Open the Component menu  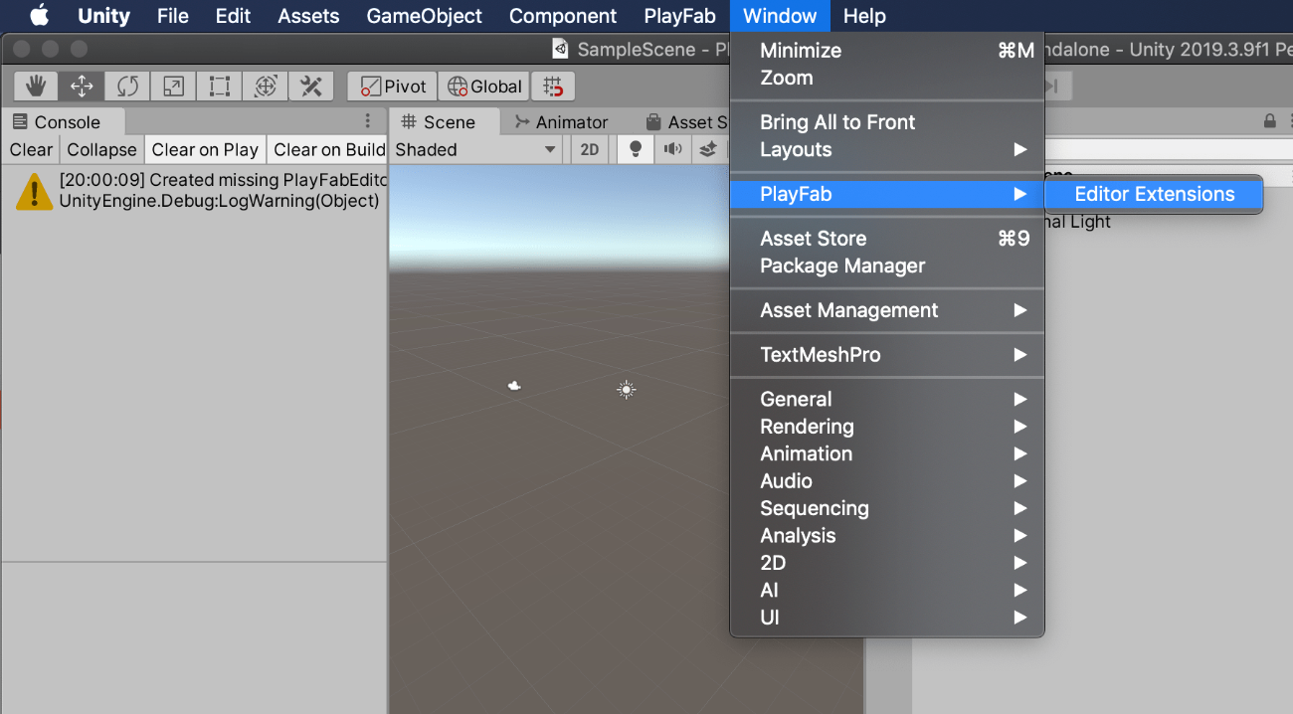tap(563, 16)
